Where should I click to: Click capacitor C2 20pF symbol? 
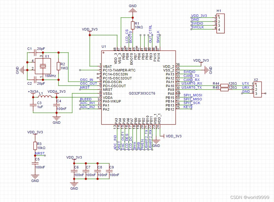coord(35,80)
